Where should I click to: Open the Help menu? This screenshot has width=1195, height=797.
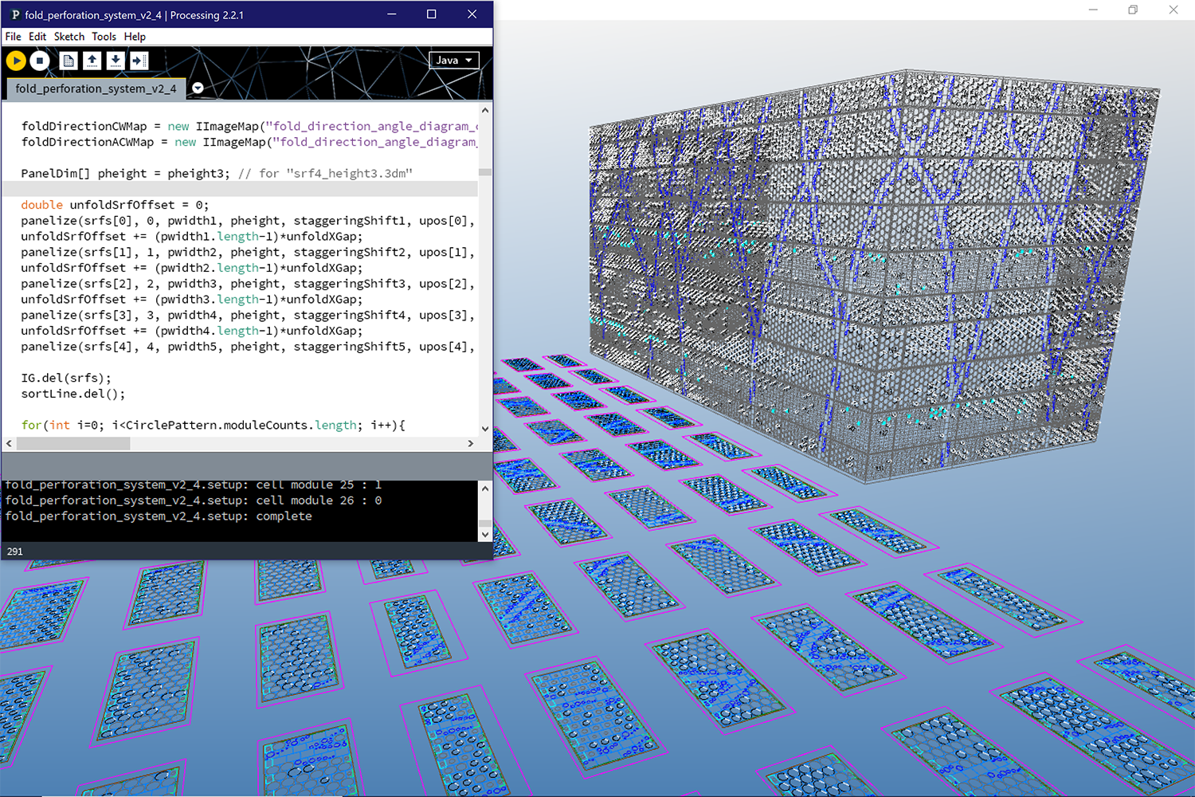click(135, 37)
